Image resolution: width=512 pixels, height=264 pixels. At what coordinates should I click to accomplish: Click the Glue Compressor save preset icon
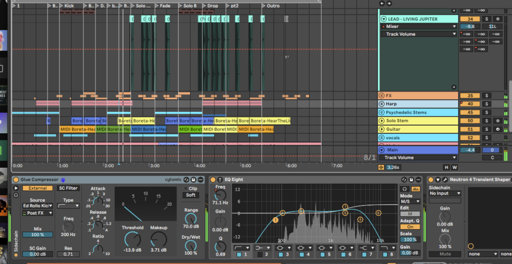[x=193, y=180]
